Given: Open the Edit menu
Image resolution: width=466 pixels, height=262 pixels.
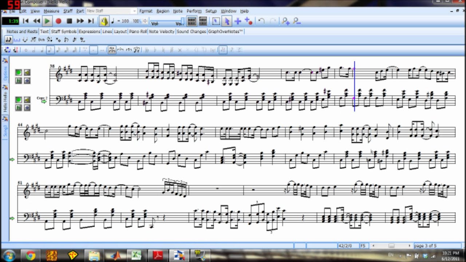Looking at the screenshot, I should pos(22,11).
